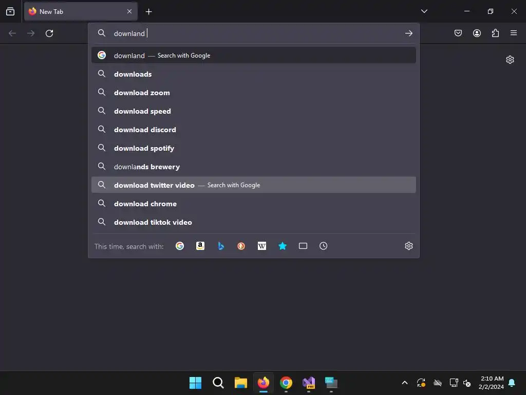Open New Tab personalize gear icon
The height and width of the screenshot is (395, 526).
(x=510, y=60)
